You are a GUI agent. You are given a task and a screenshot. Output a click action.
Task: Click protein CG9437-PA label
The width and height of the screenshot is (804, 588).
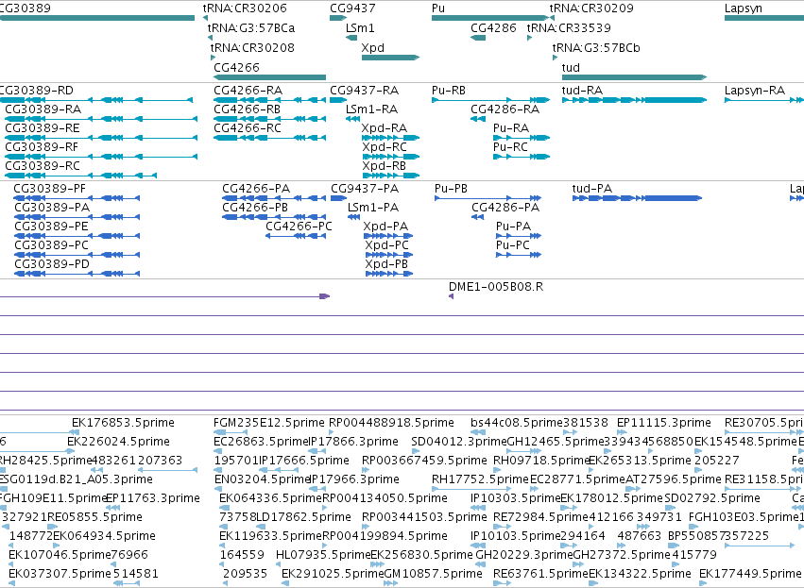[x=365, y=189]
